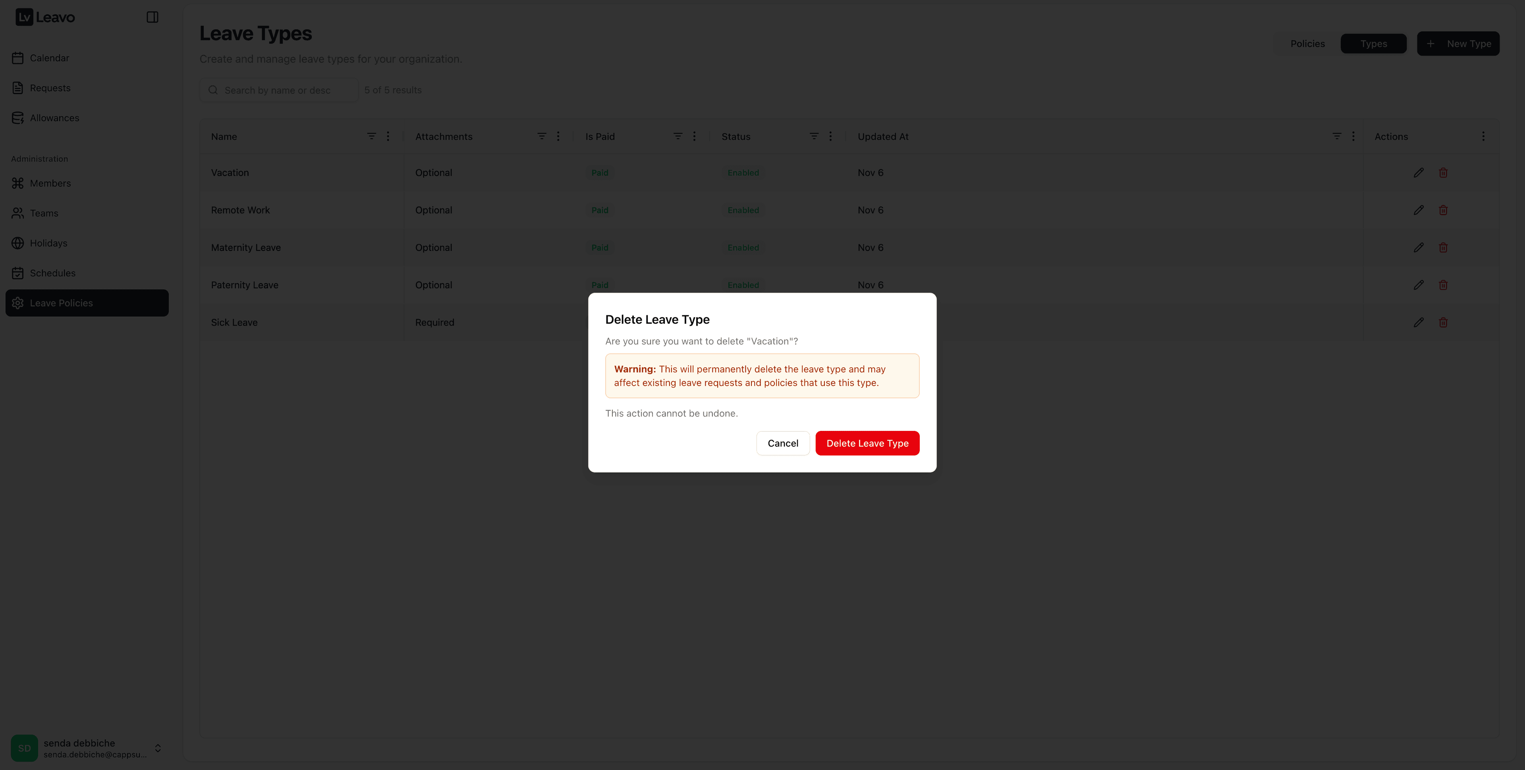Select Holidays in the sidebar
Viewport: 1525px width, 770px height.
coord(48,243)
